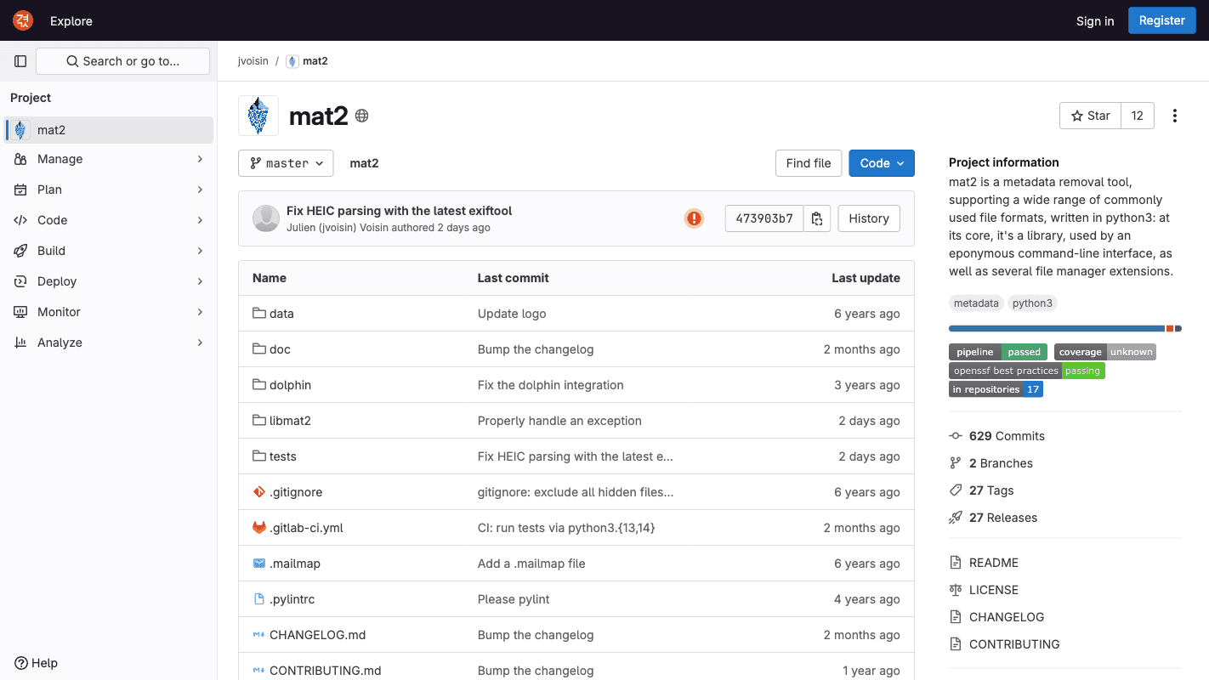
Task: Click the Help question mark icon
Action: 21,663
